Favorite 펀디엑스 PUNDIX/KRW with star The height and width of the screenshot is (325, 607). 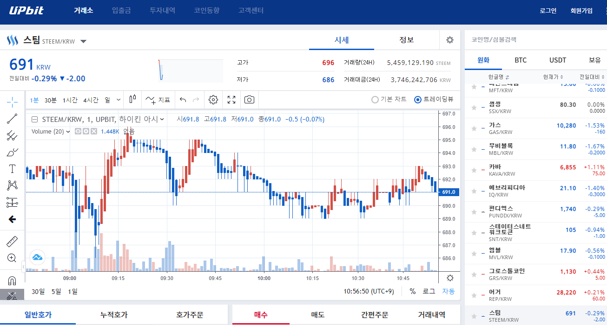[474, 212]
